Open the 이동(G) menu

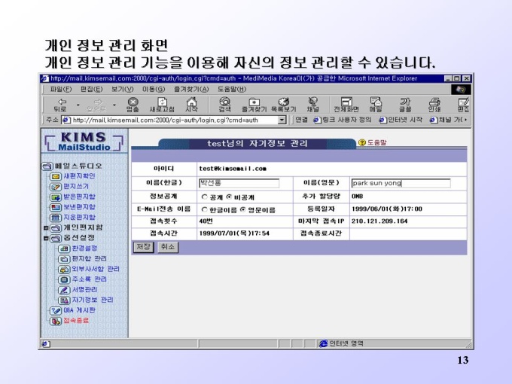[x=154, y=89]
